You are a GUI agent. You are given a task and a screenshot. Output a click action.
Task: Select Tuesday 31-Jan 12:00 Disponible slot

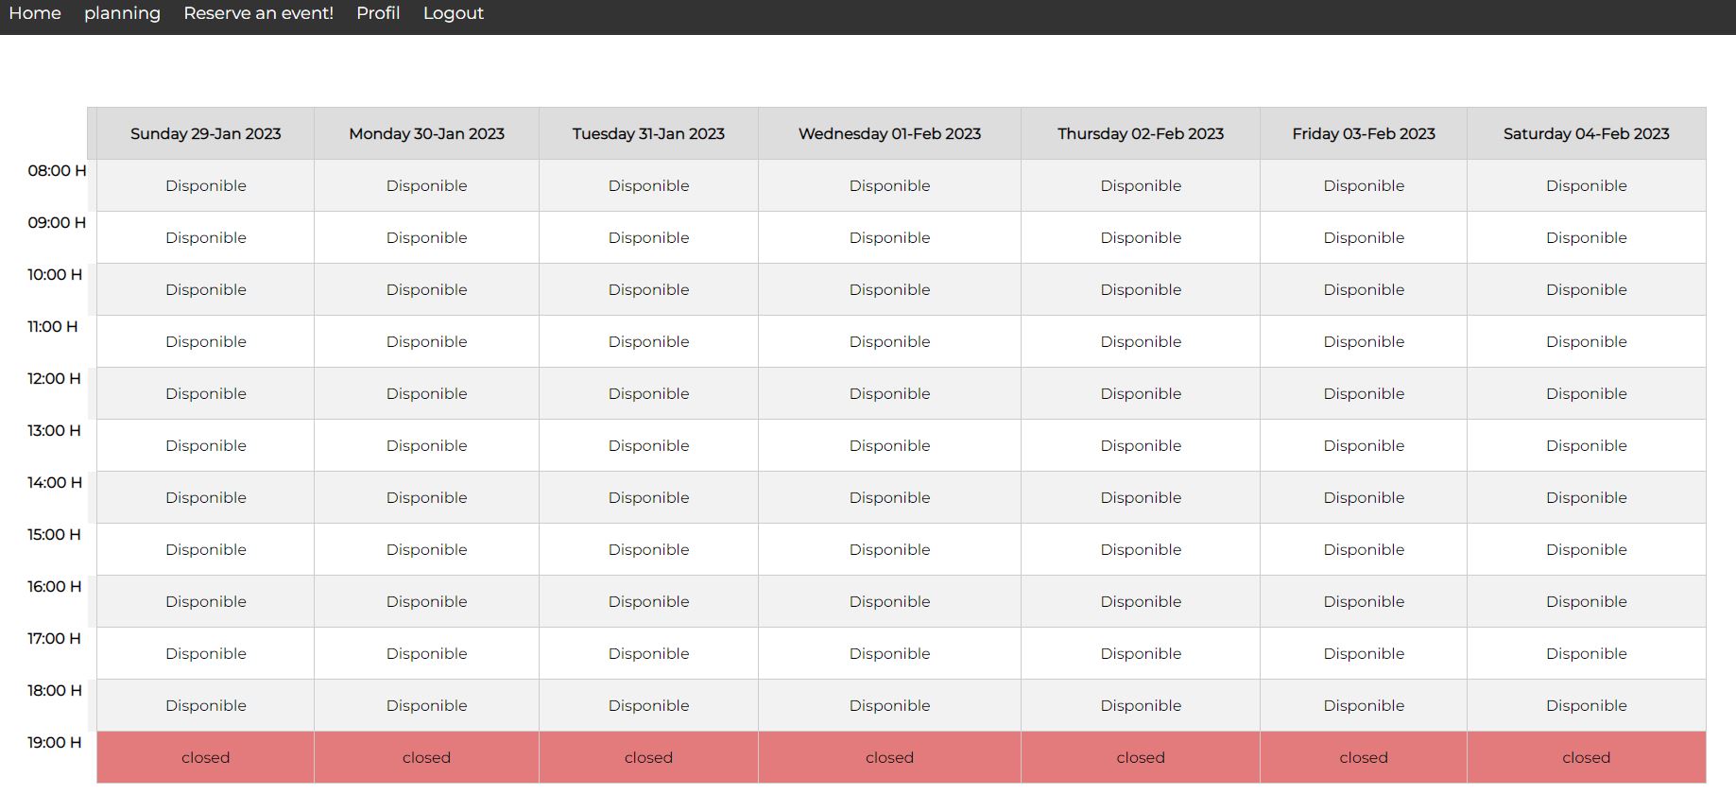coord(648,394)
